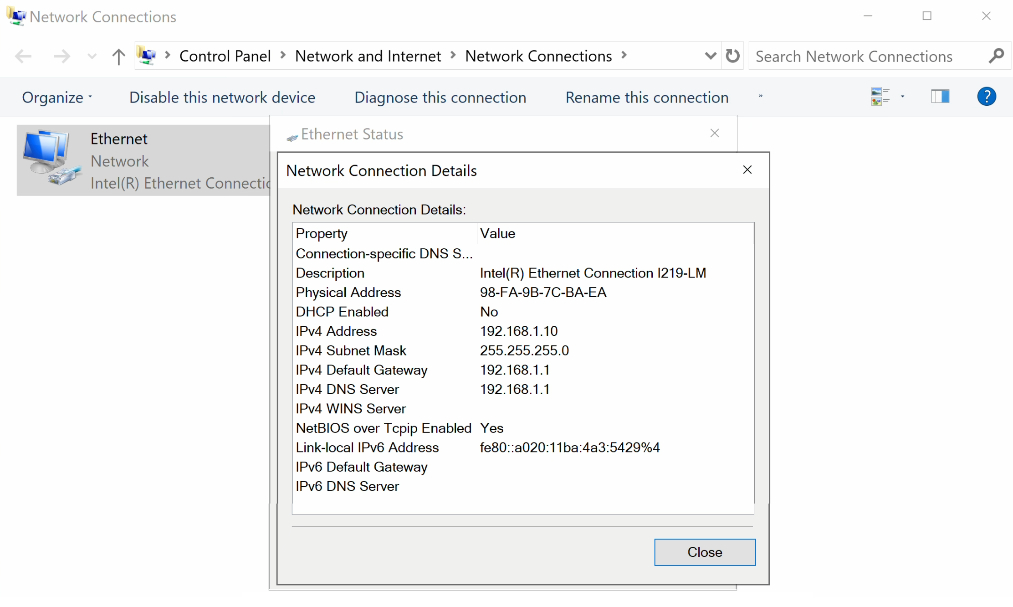Screen dimensions: 1013x607
Task: Go up one folder level
Action: click(118, 57)
